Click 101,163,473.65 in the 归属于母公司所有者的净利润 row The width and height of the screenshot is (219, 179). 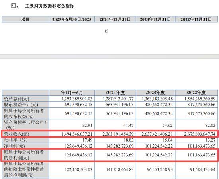click(202, 155)
